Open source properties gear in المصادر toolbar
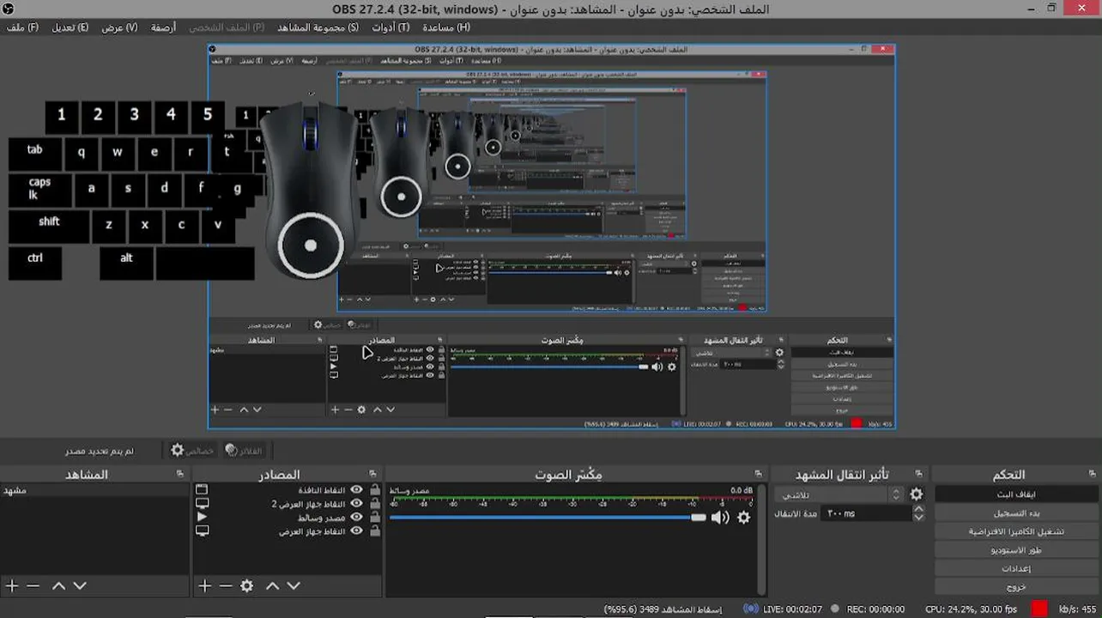The width and height of the screenshot is (1102, 618). pos(247,586)
